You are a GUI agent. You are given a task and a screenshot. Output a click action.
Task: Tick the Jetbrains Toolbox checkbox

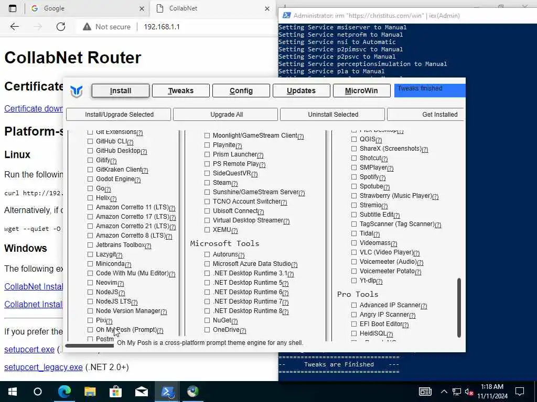(90, 245)
